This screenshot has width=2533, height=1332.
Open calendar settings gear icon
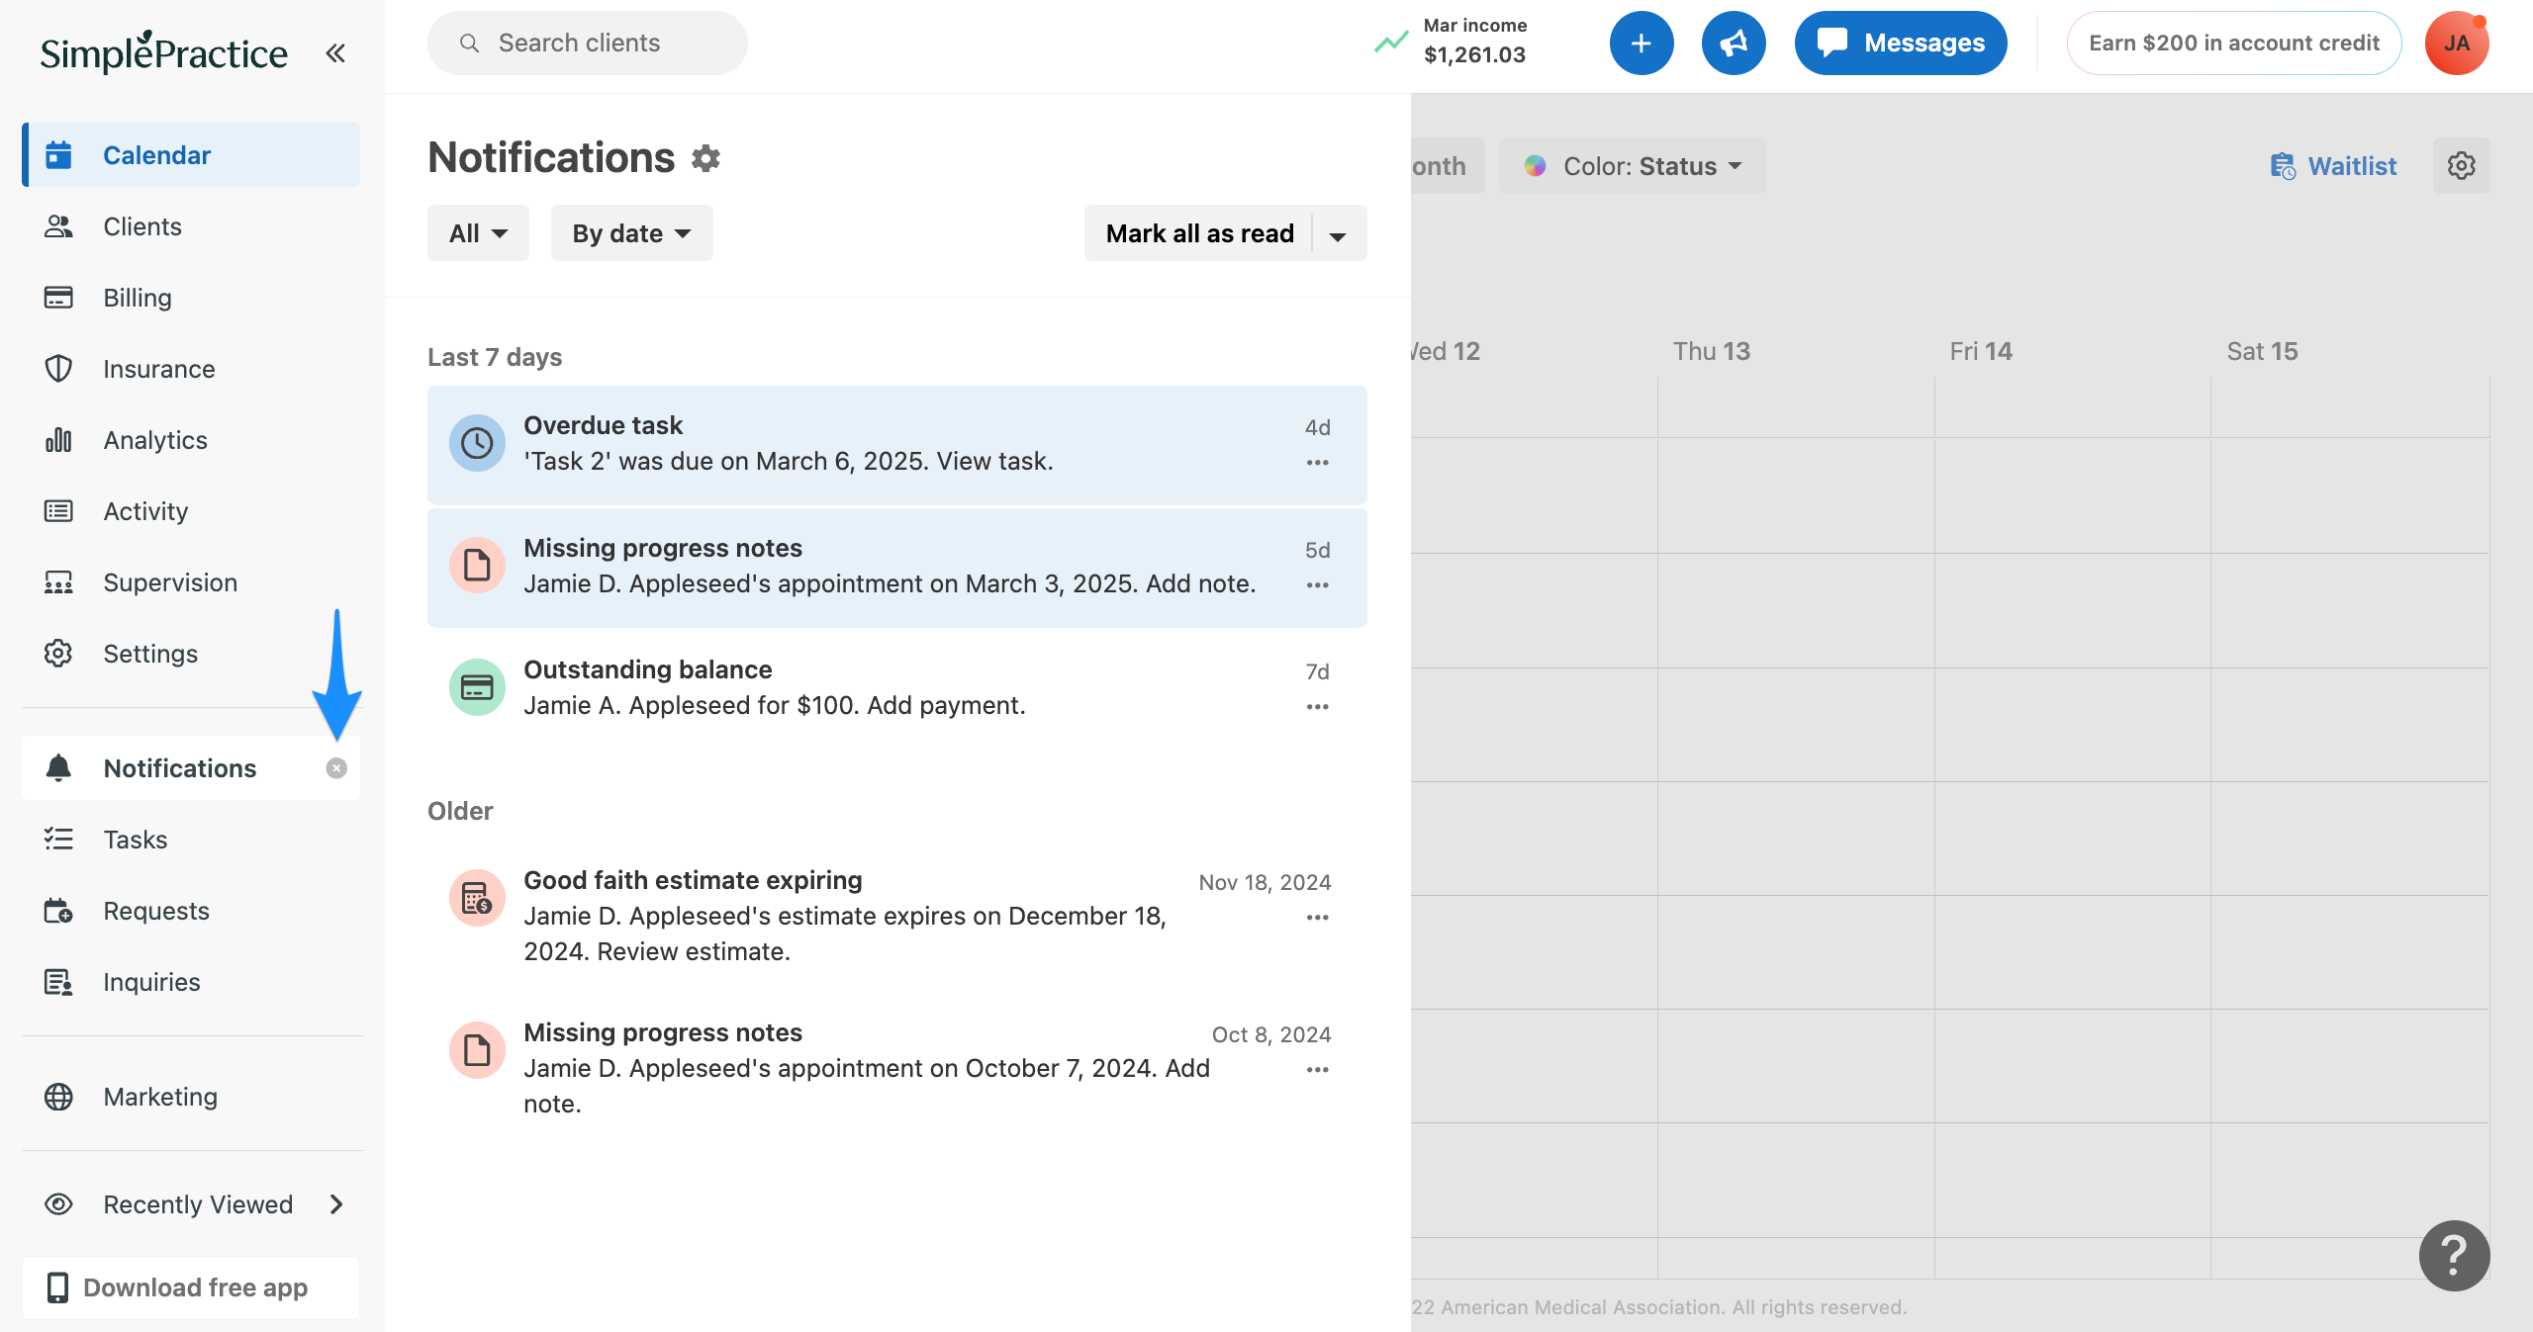[2462, 166]
